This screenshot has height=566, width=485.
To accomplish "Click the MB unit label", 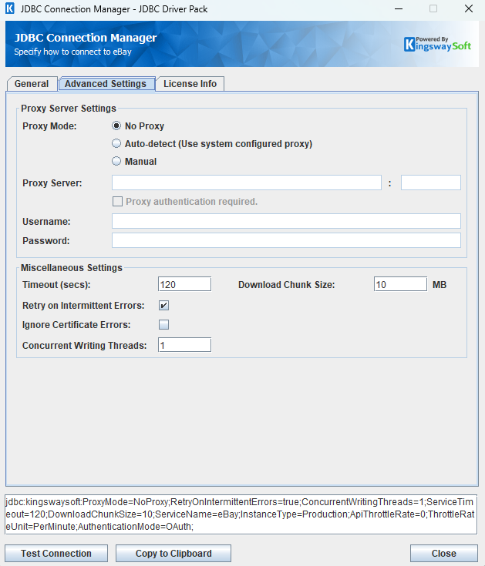I will (440, 285).
